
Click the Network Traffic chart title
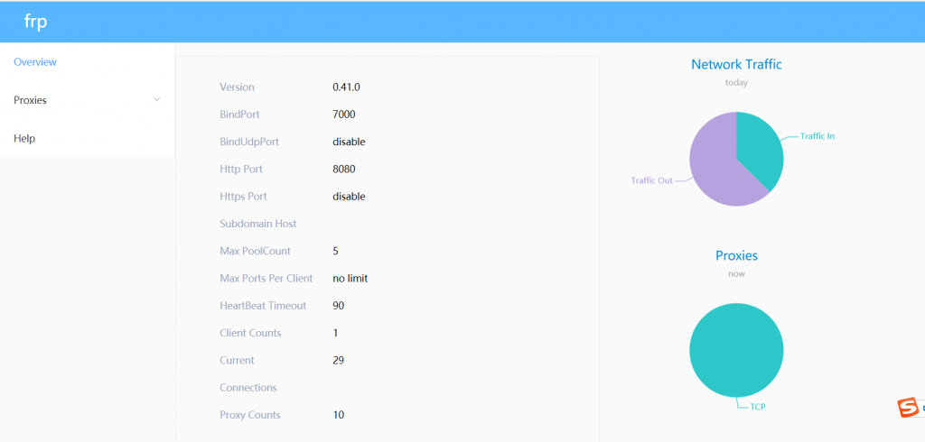click(736, 64)
